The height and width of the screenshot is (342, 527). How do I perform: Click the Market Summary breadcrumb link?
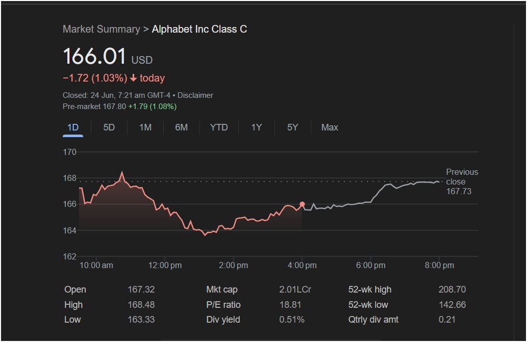click(x=101, y=29)
